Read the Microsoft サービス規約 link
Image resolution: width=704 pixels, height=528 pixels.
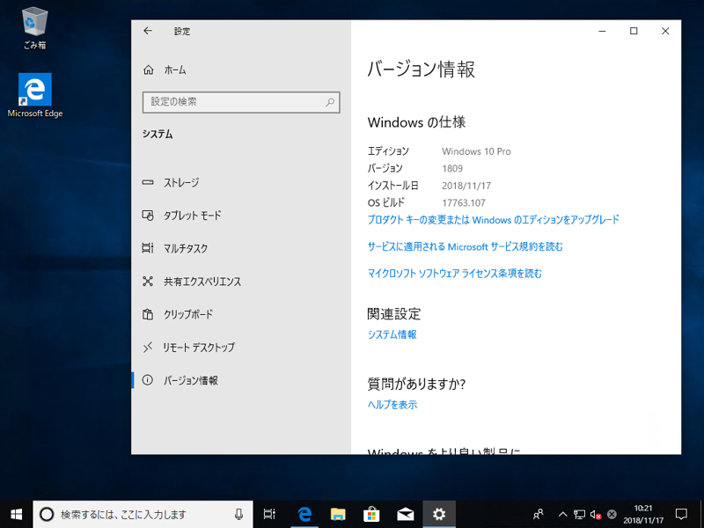click(x=465, y=246)
